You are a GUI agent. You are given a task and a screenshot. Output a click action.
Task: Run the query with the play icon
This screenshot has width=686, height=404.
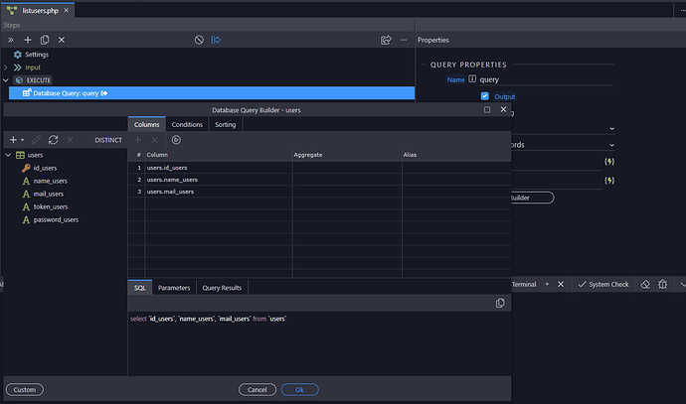pyautogui.click(x=176, y=140)
